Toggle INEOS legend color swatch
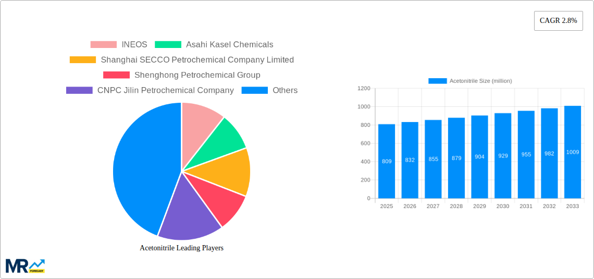Viewport: 594px width, 279px height. 103,45
